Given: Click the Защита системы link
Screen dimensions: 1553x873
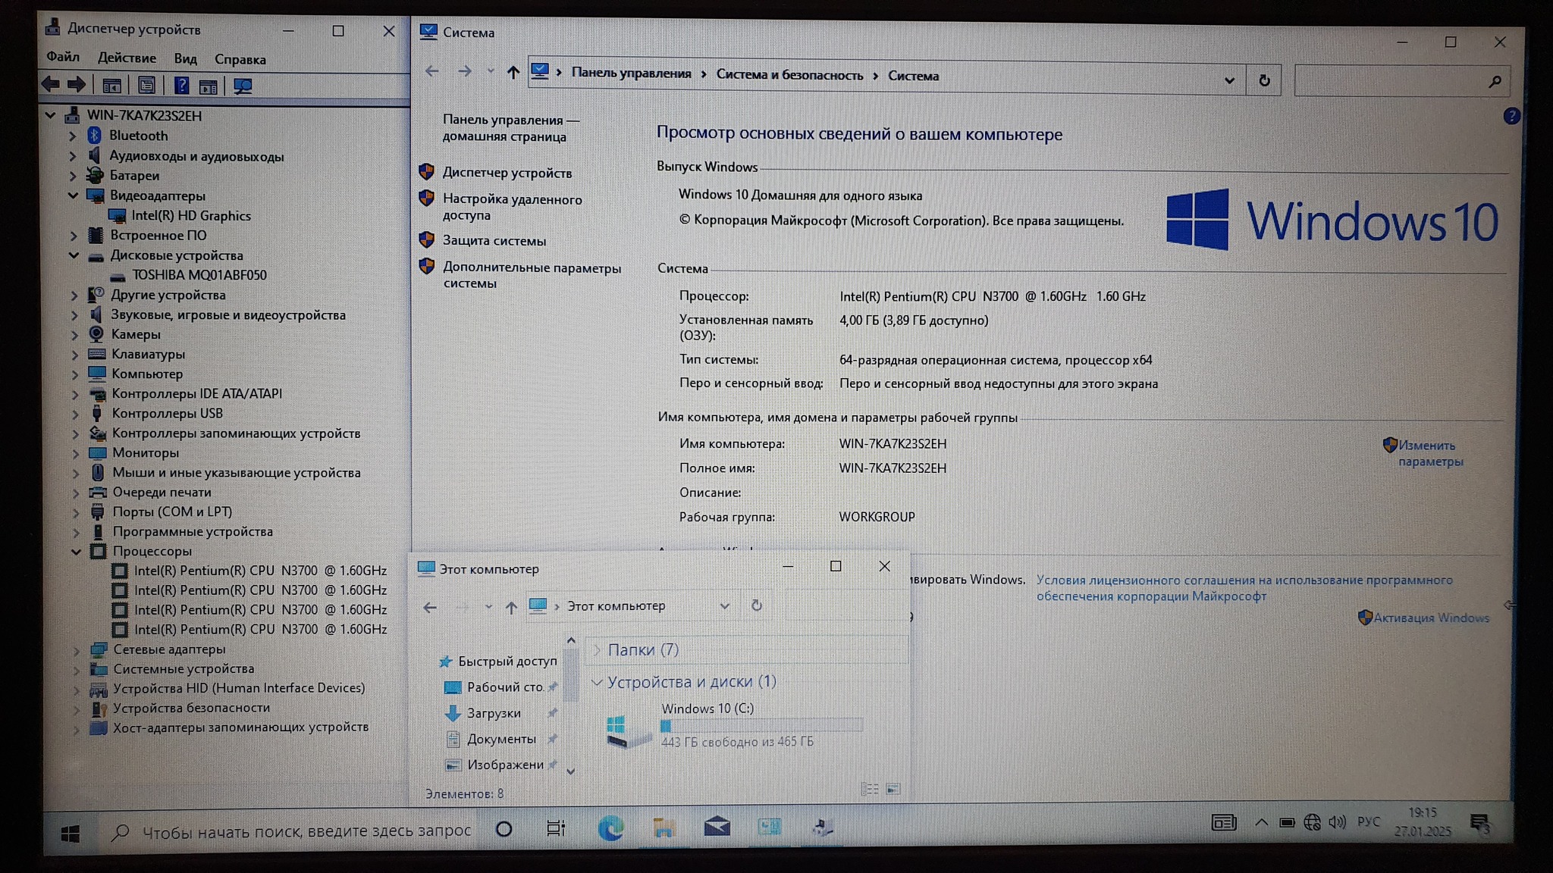Looking at the screenshot, I should coord(494,241).
